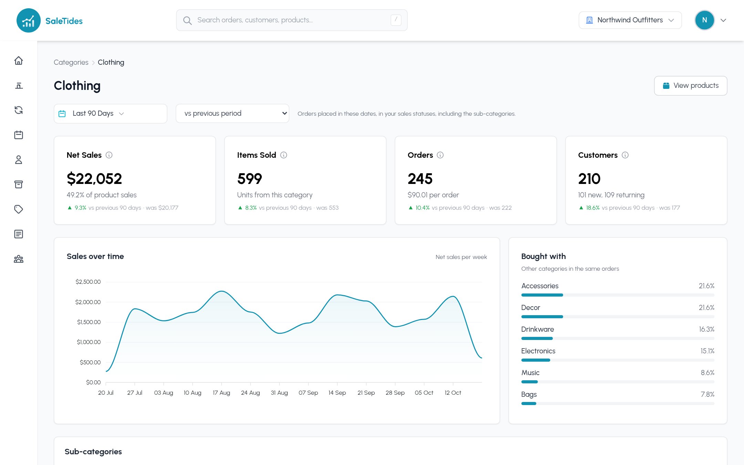
Task: Click the View products button
Action: point(691,86)
